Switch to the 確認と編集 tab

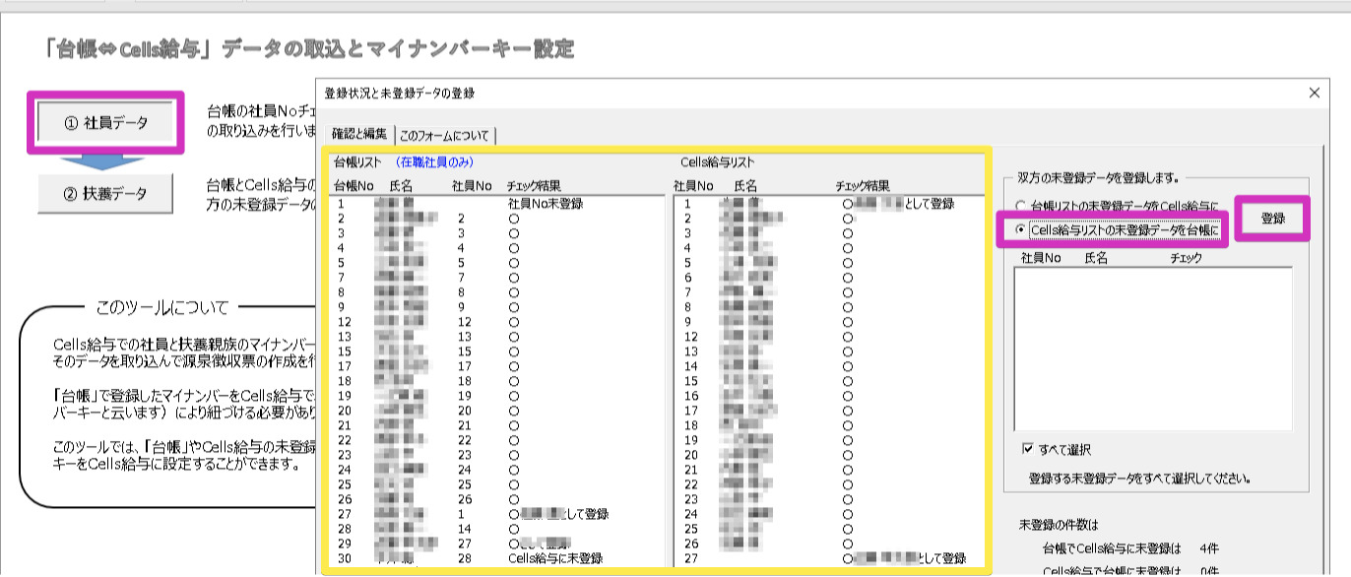click(358, 134)
